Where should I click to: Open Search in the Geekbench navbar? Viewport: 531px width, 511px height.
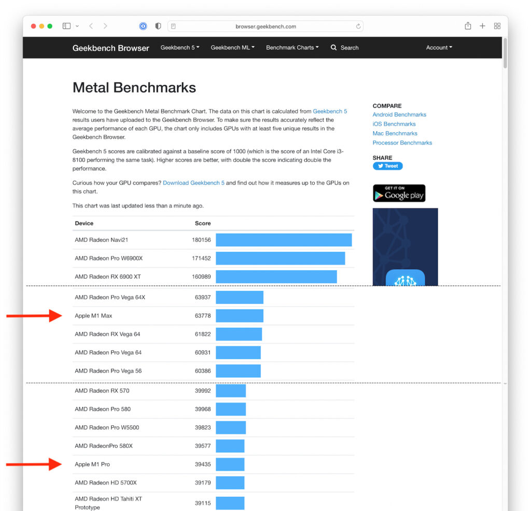coord(345,48)
